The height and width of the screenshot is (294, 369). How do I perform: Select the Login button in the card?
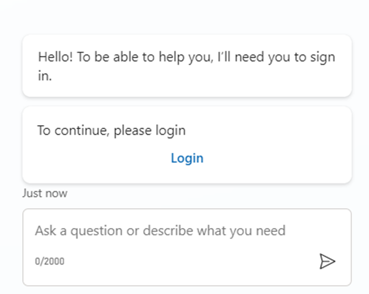[187, 158]
